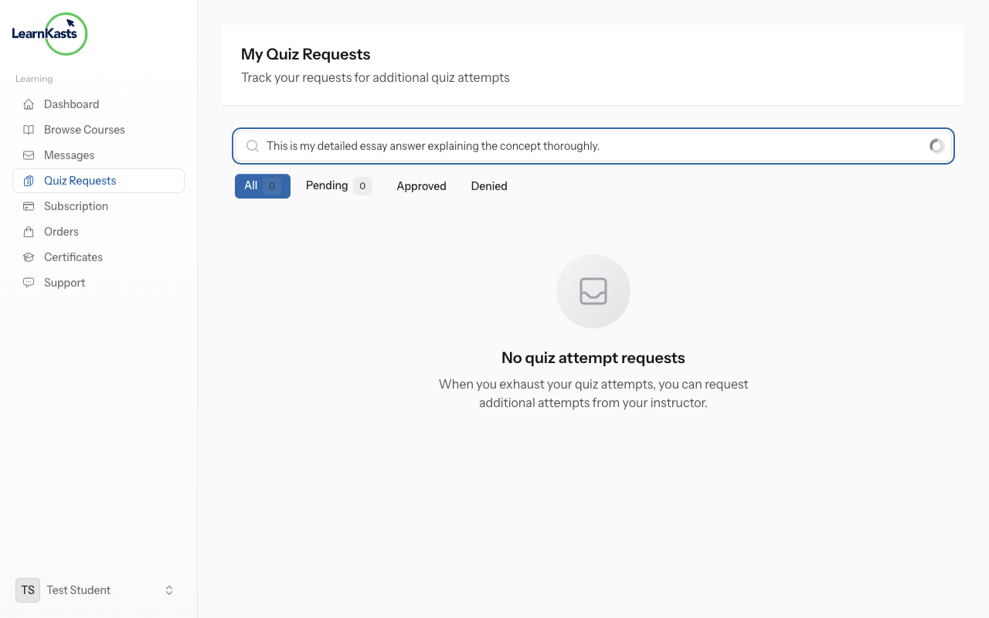Click the Messages envelope icon

pyautogui.click(x=29, y=155)
